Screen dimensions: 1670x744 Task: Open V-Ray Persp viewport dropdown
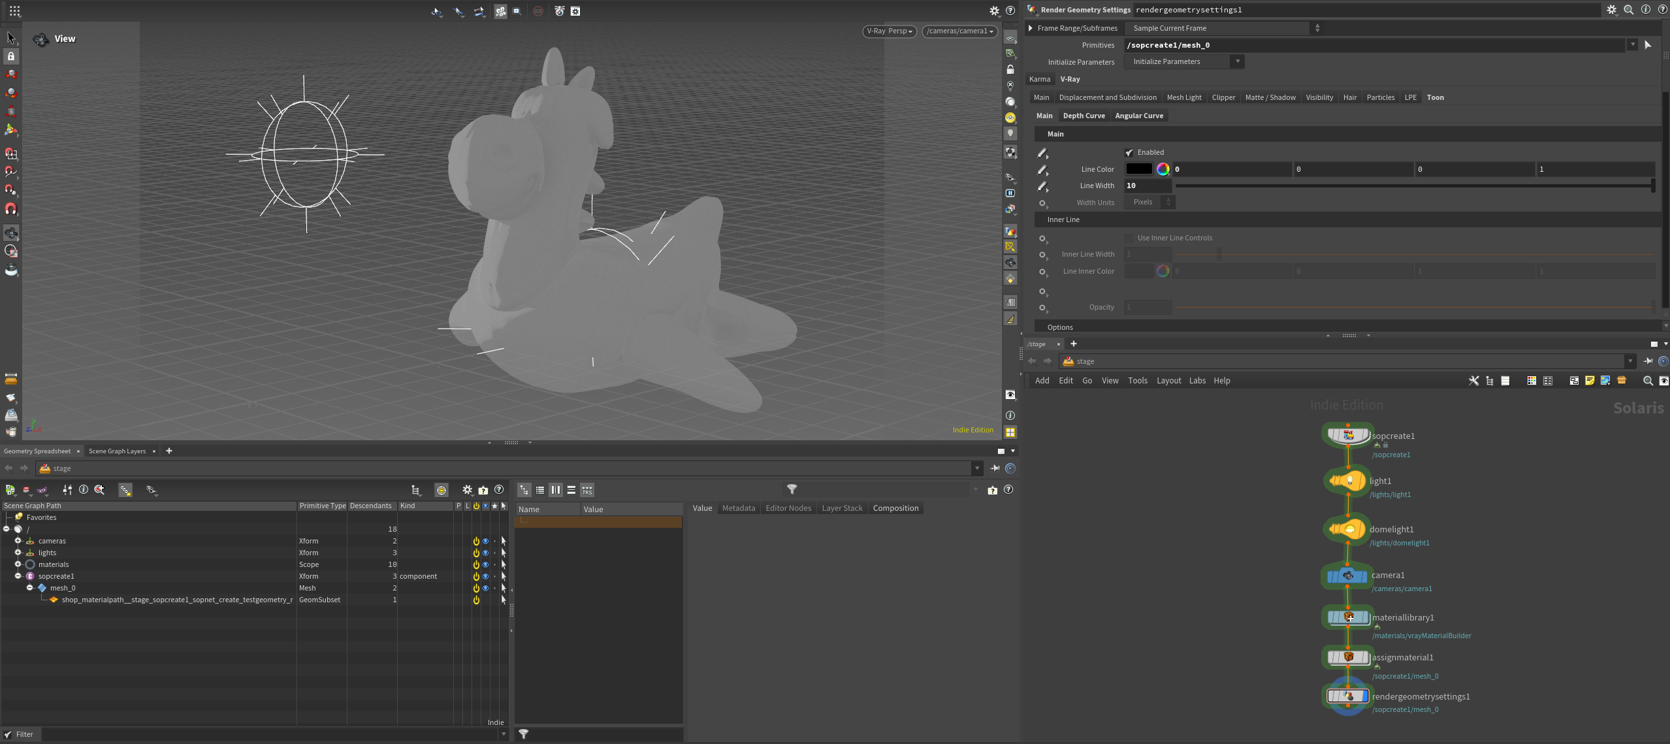tap(890, 31)
